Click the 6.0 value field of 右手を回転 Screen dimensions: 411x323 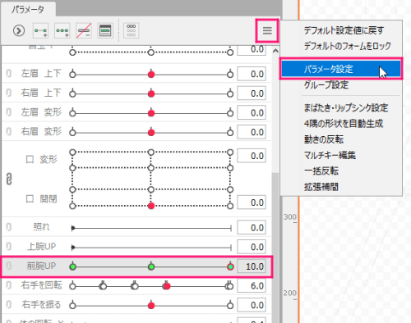(x=252, y=285)
